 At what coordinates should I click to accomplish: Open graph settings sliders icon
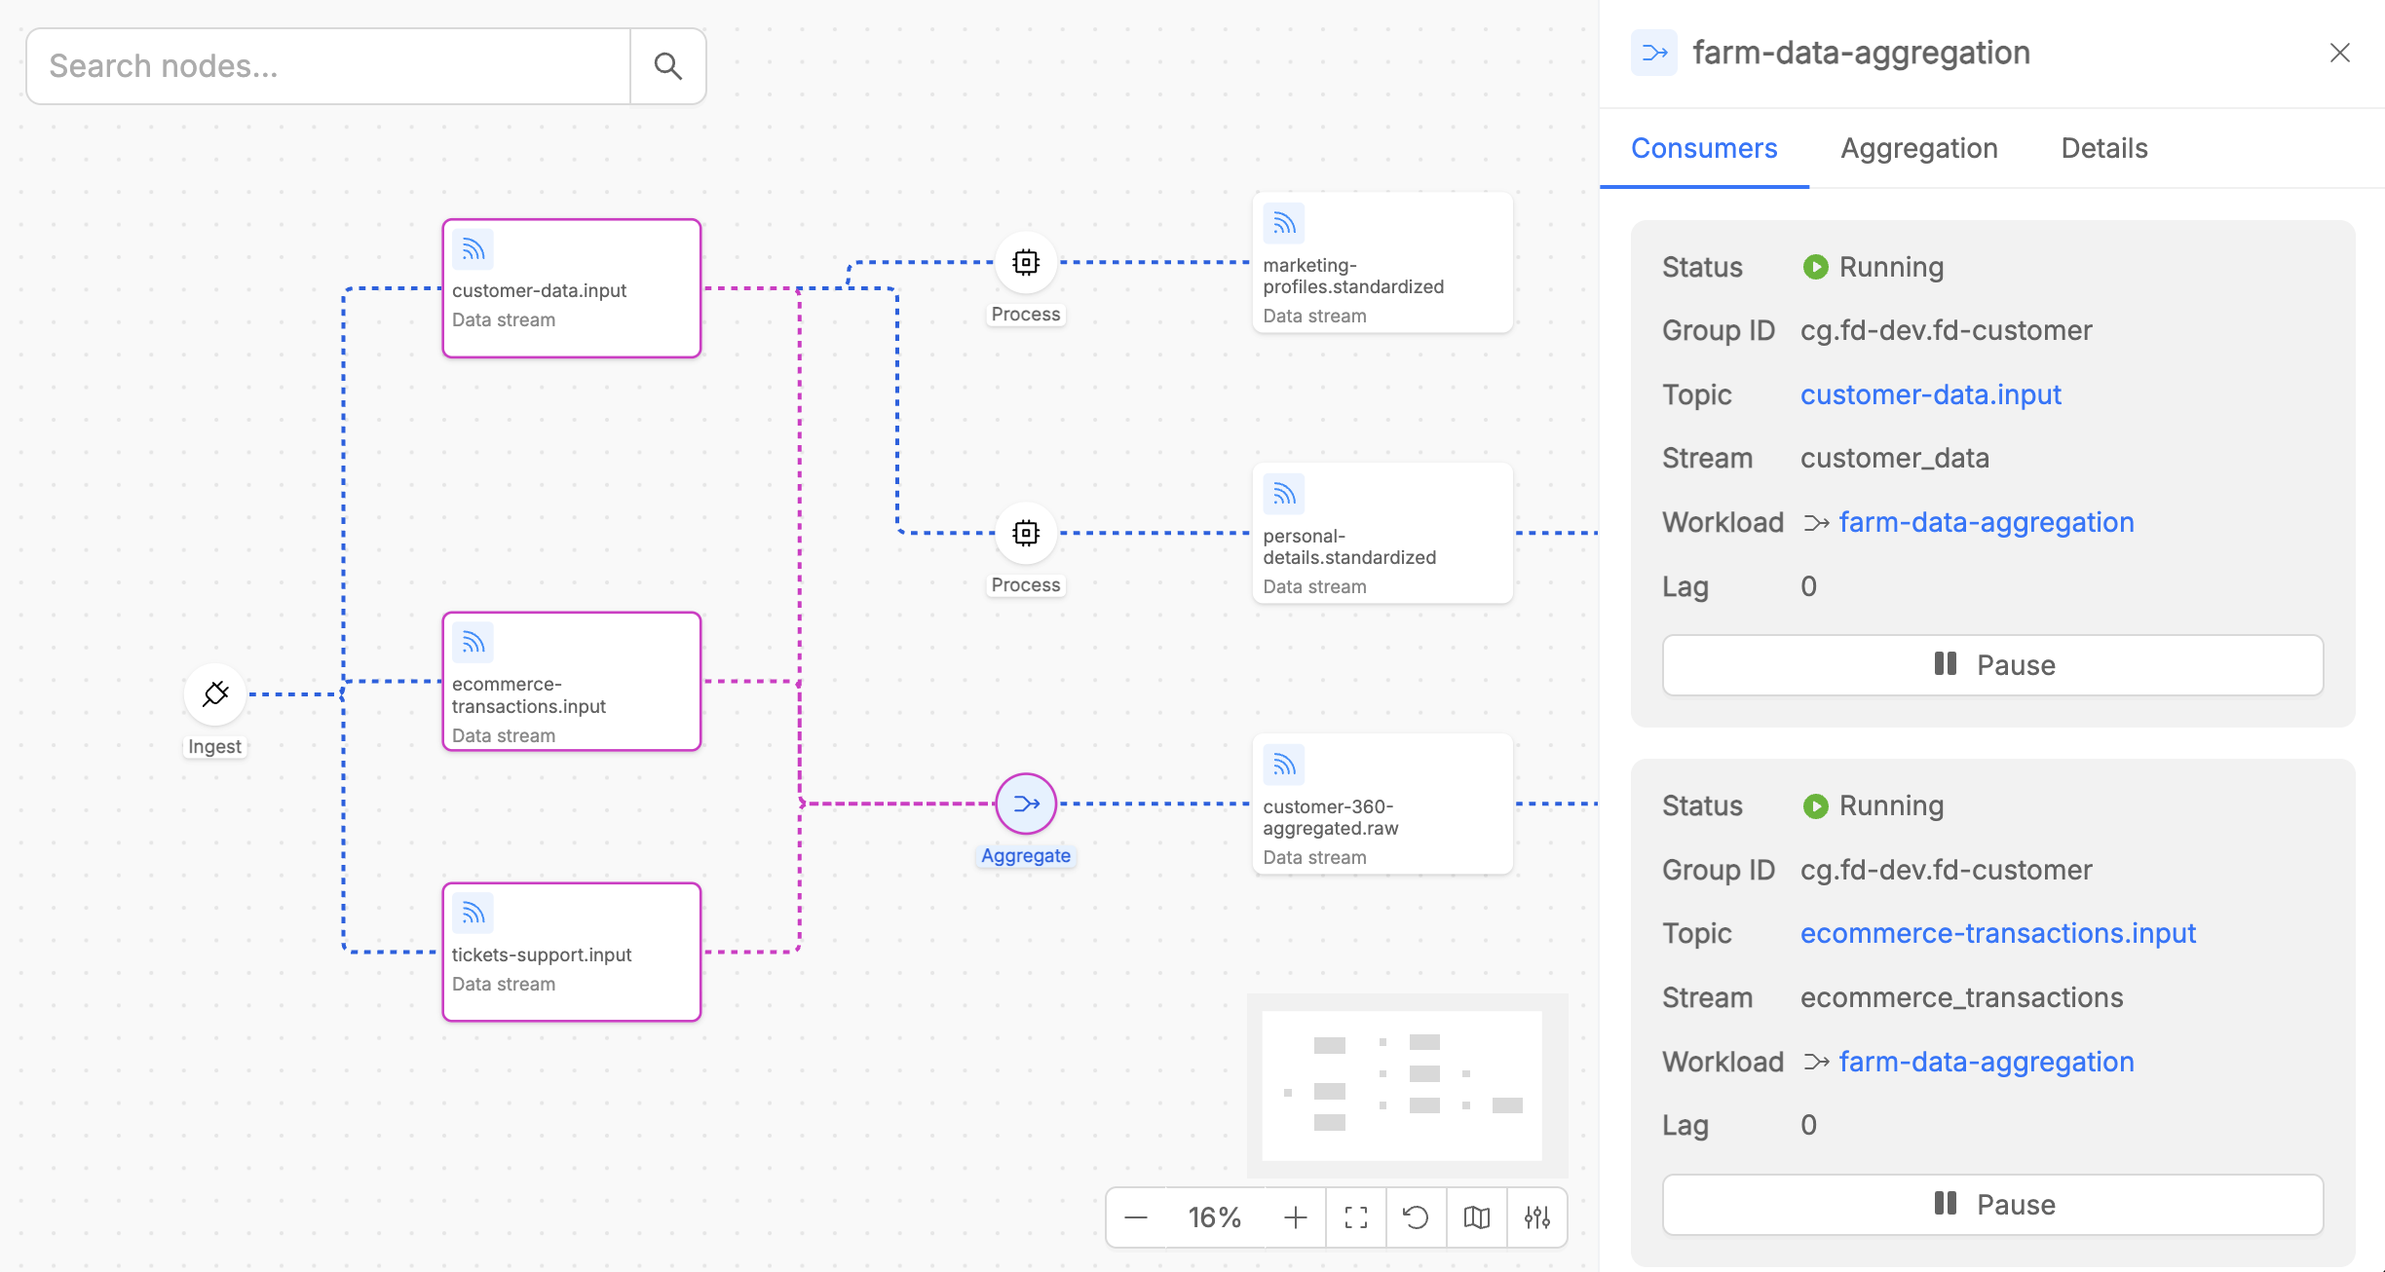click(1537, 1217)
